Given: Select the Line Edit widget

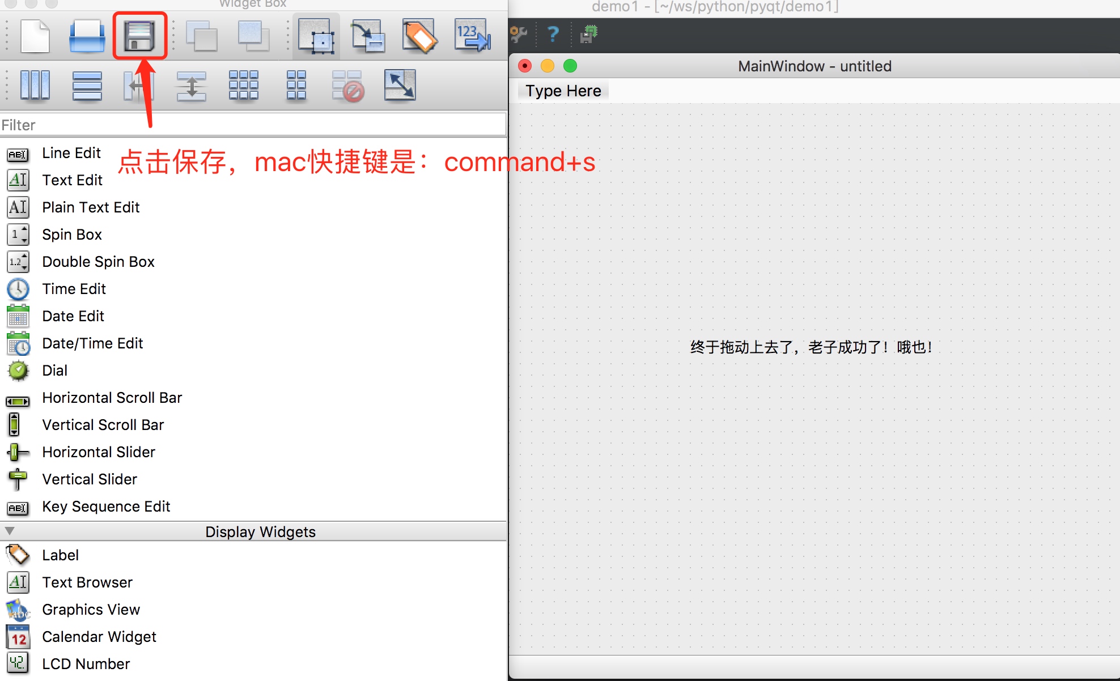Looking at the screenshot, I should click(71, 153).
